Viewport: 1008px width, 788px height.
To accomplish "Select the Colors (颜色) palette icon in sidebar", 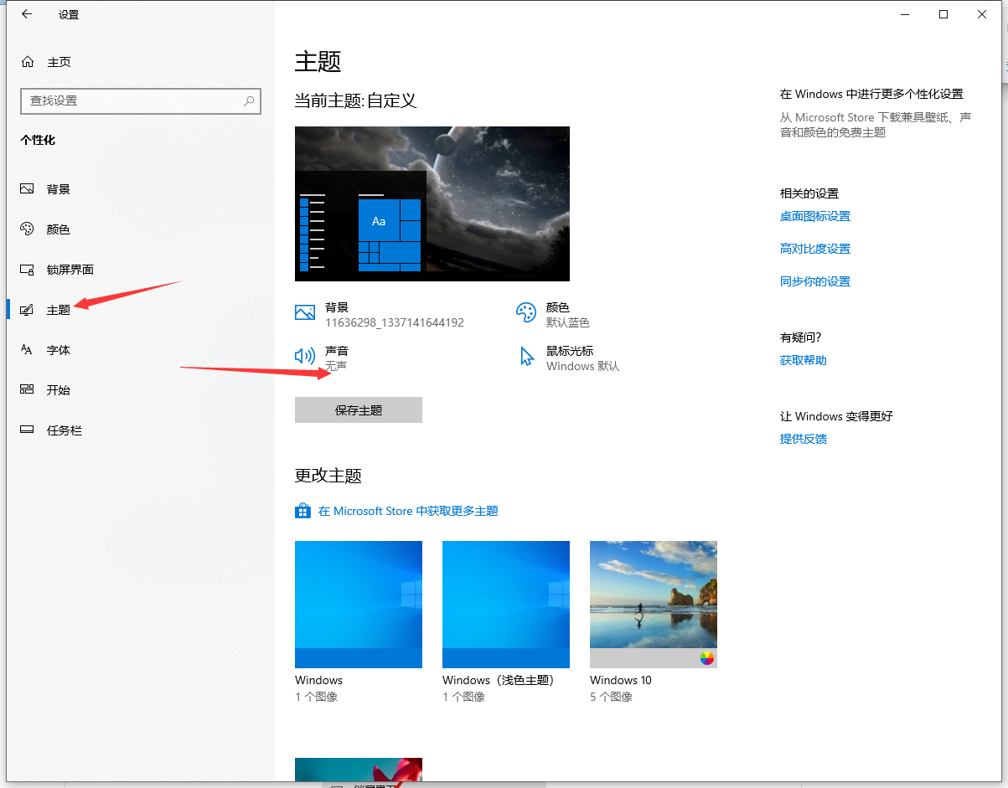I will [27, 229].
